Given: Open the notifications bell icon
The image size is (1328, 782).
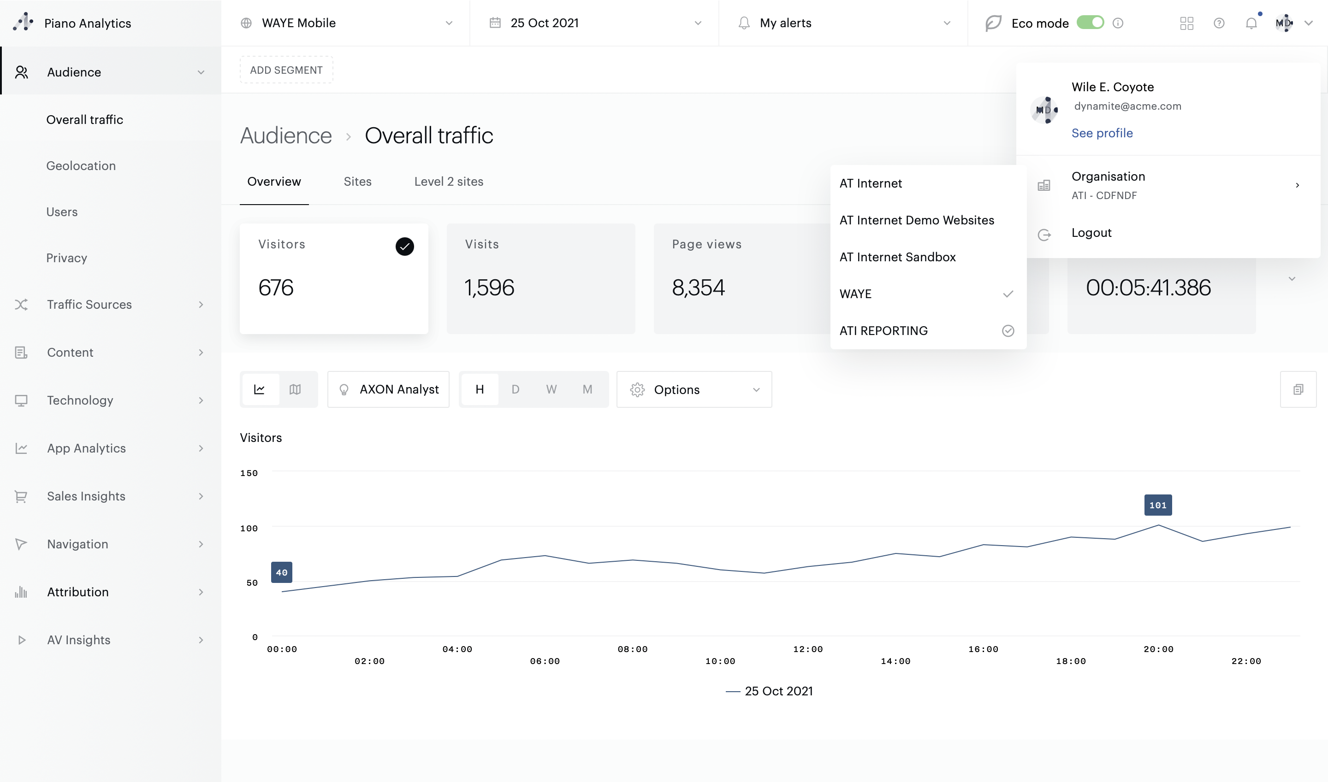Looking at the screenshot, I should [x=1251, y=23].
